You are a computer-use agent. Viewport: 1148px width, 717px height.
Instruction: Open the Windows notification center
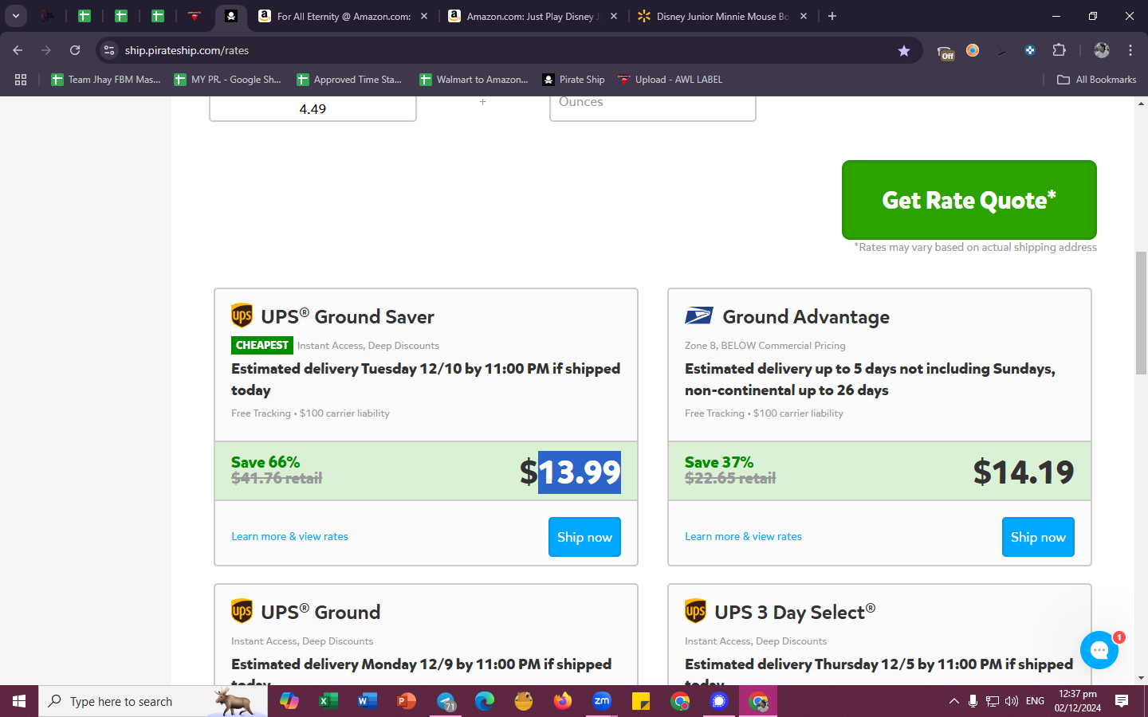coord(1122,701)
